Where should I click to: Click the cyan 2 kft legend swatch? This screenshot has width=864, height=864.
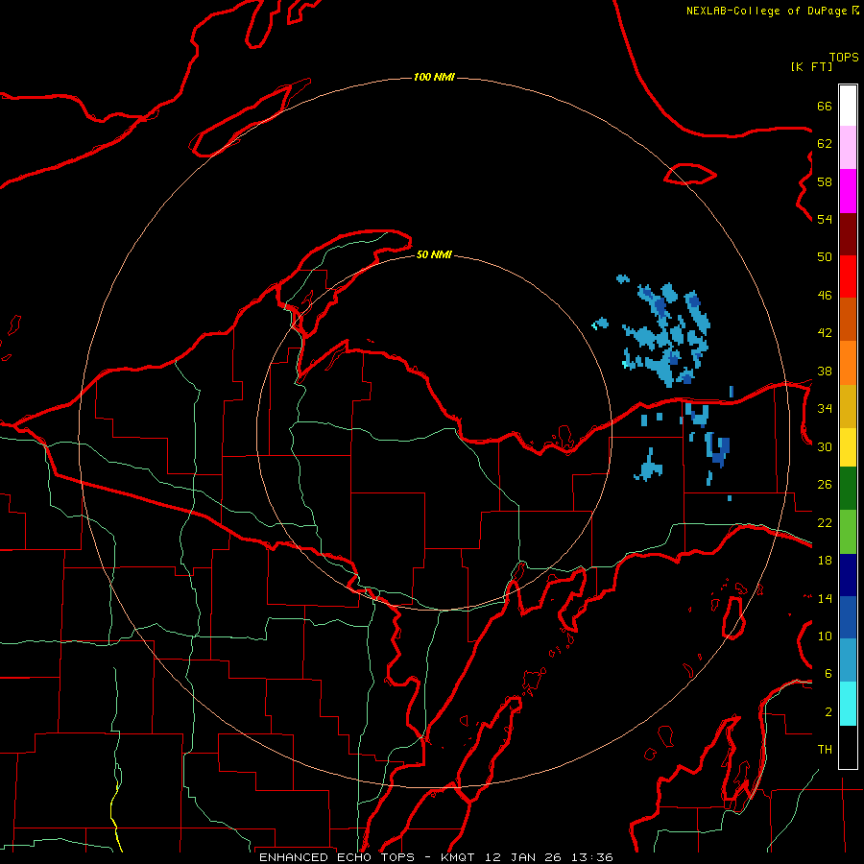tap(848, 704)
